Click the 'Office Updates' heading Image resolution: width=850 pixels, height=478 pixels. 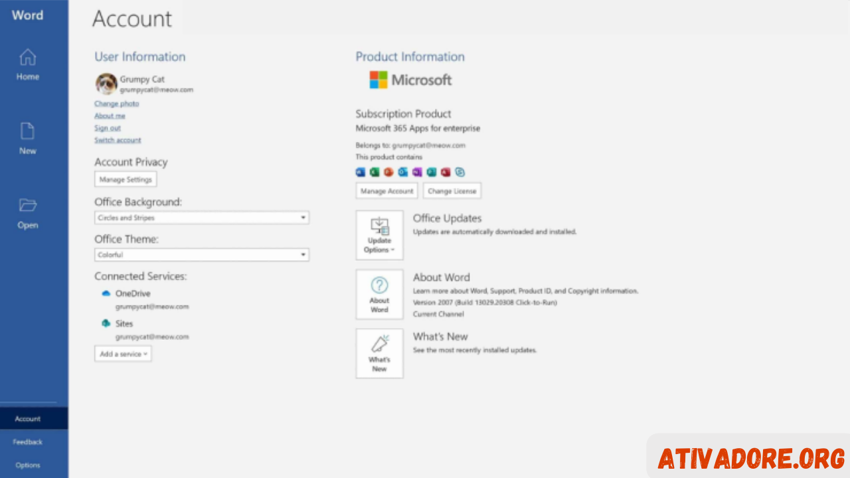point(447,218)
